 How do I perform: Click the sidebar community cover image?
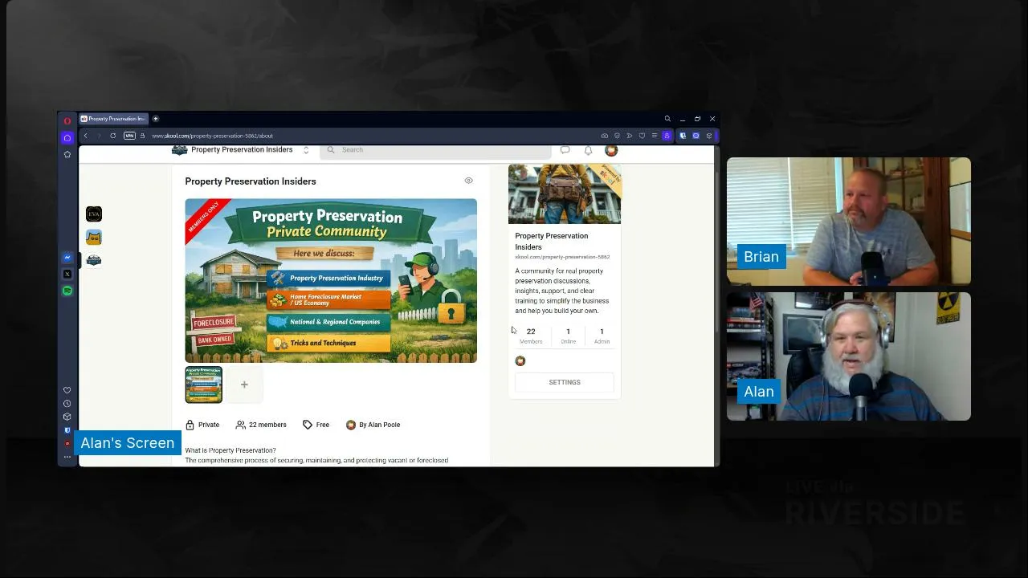click(x=565, y=193)
